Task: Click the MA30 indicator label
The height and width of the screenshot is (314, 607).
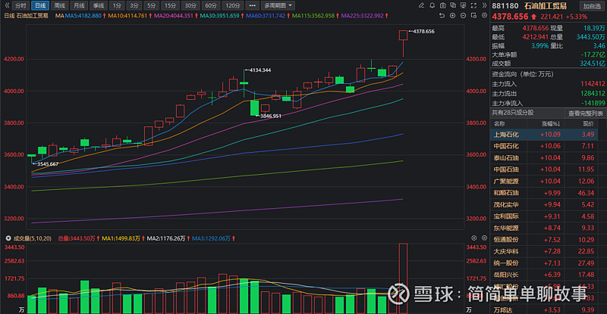Action: 221,16
